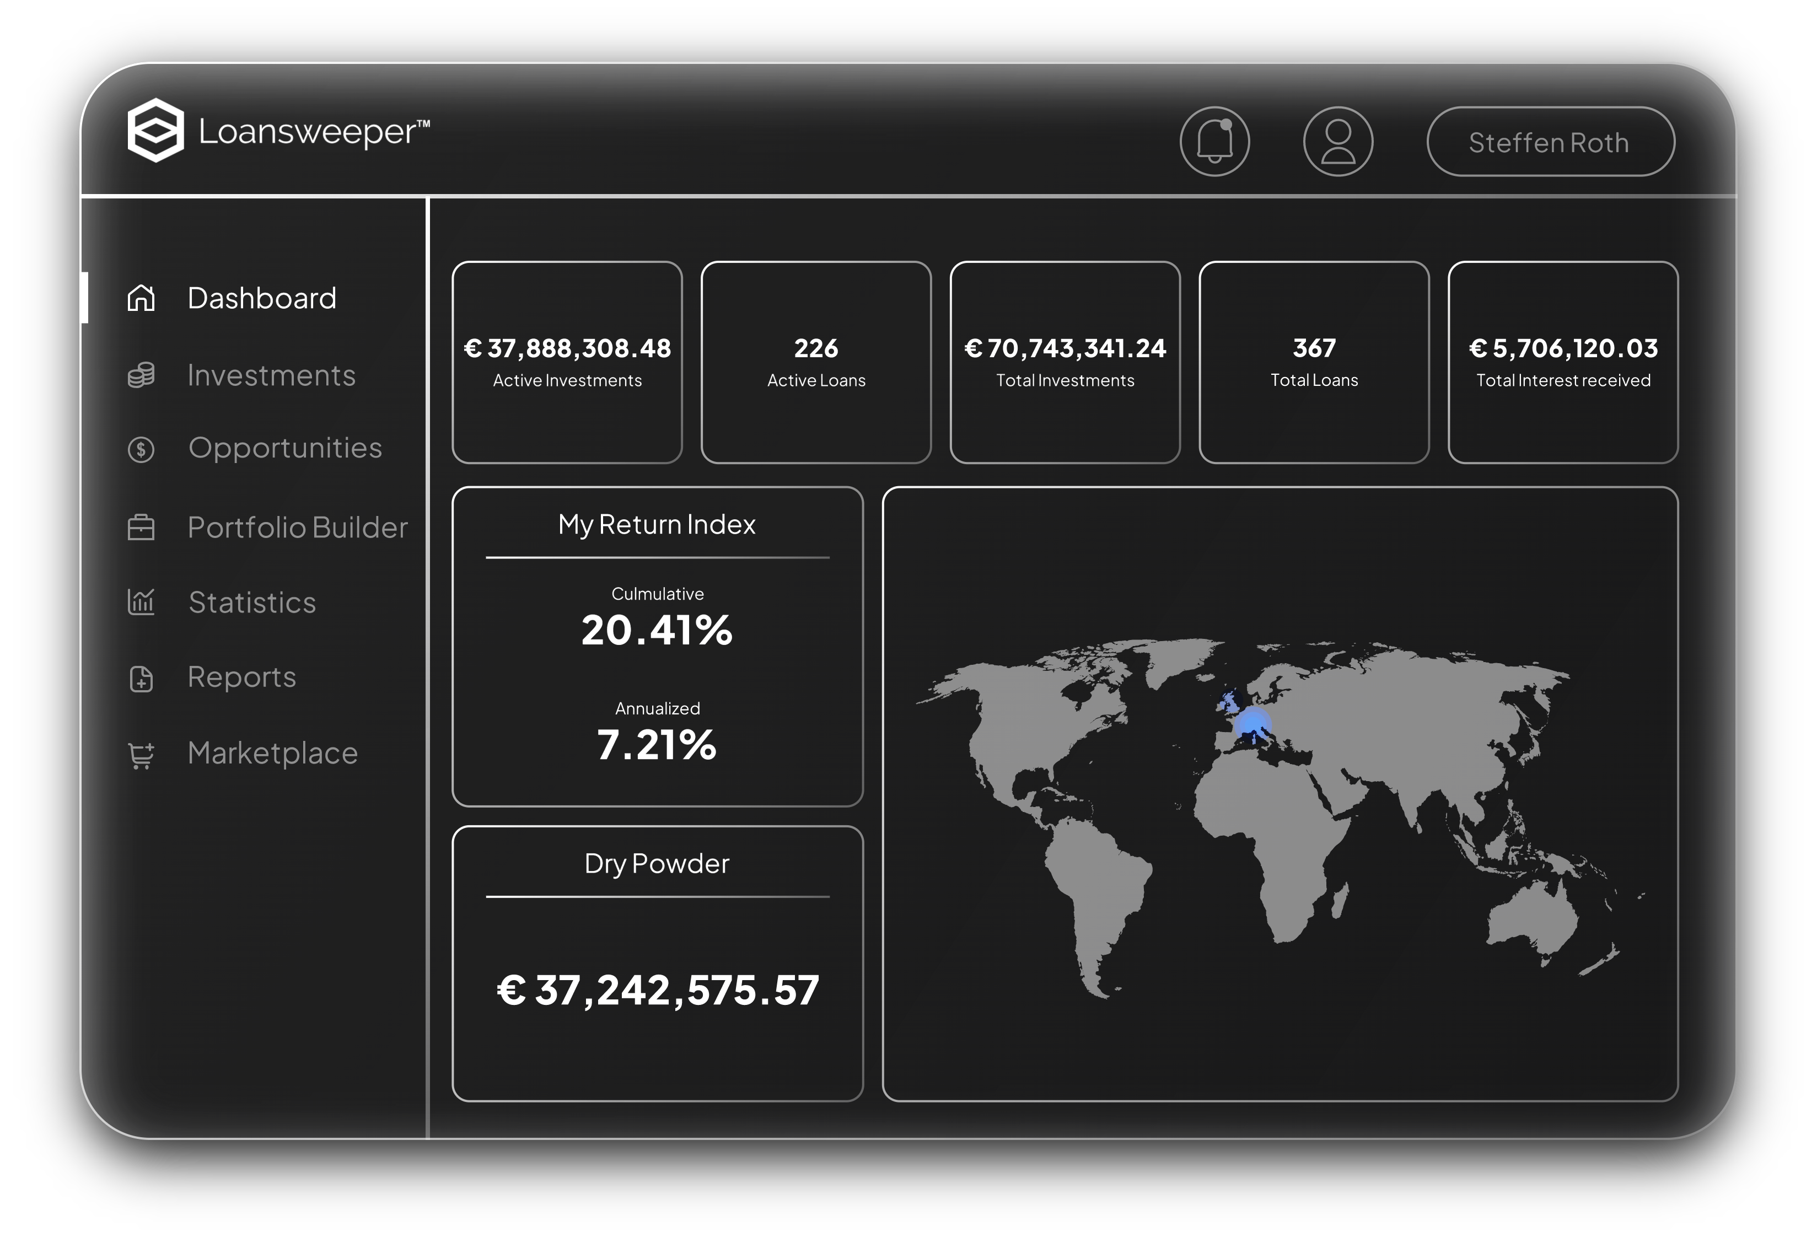Click the Statistics chart icon
The image size is (1817, 1237).
142,601
